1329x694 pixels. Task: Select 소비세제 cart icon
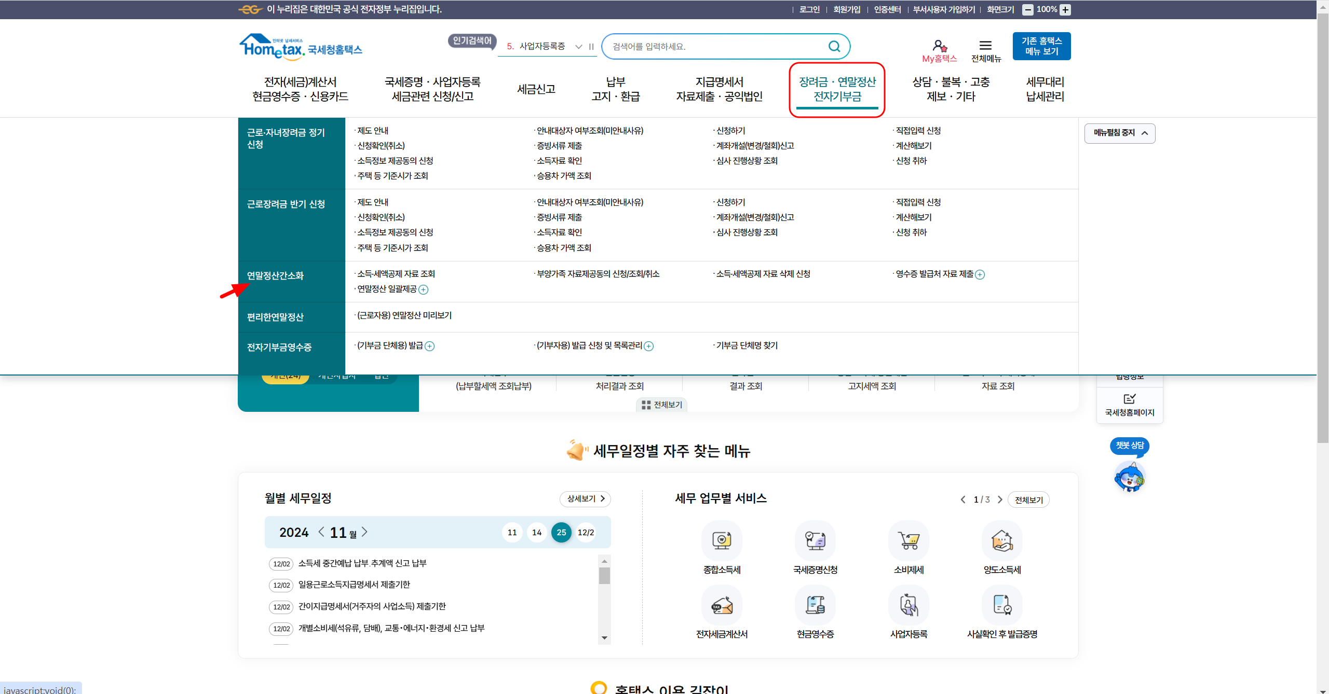[908, 541]
